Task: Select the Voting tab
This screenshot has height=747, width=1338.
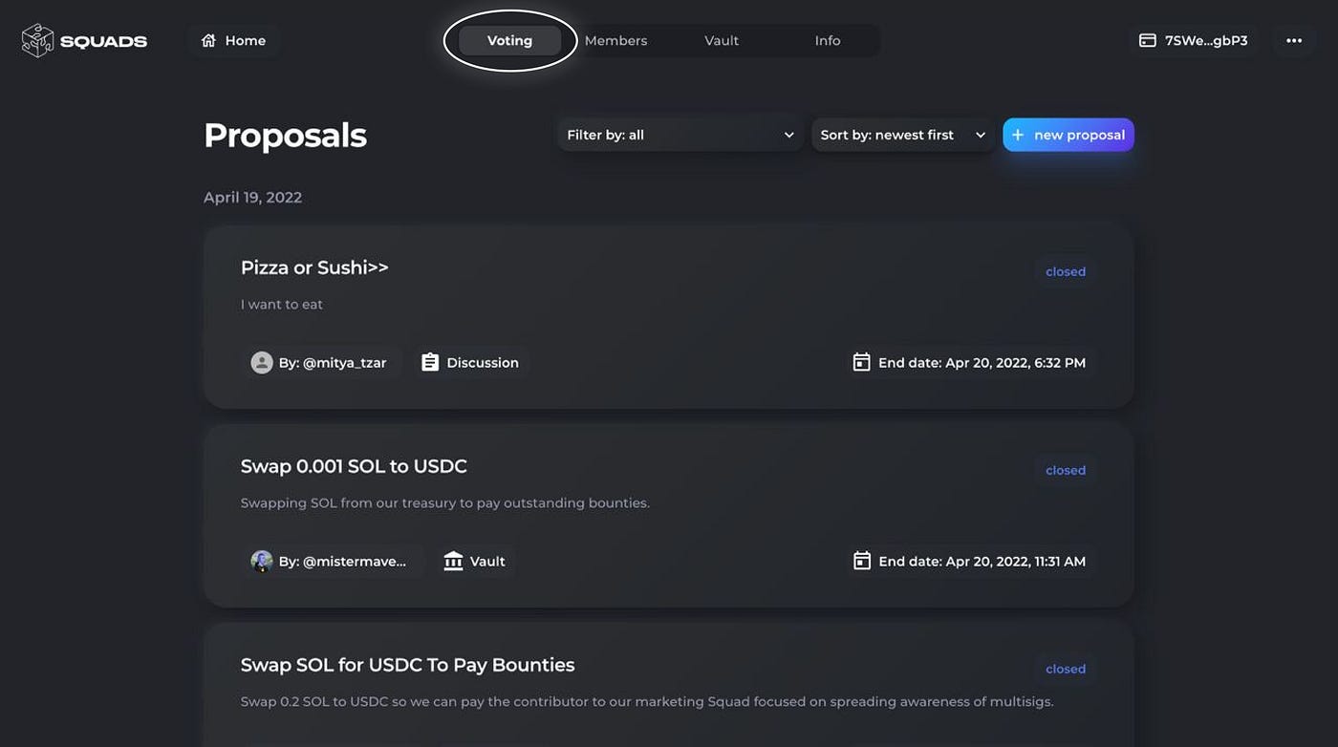Action: point(509,40)
